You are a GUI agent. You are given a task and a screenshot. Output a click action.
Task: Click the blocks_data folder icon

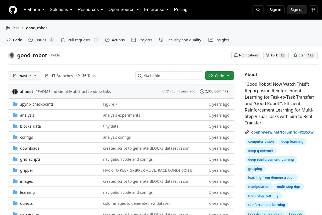pos(15,126)
